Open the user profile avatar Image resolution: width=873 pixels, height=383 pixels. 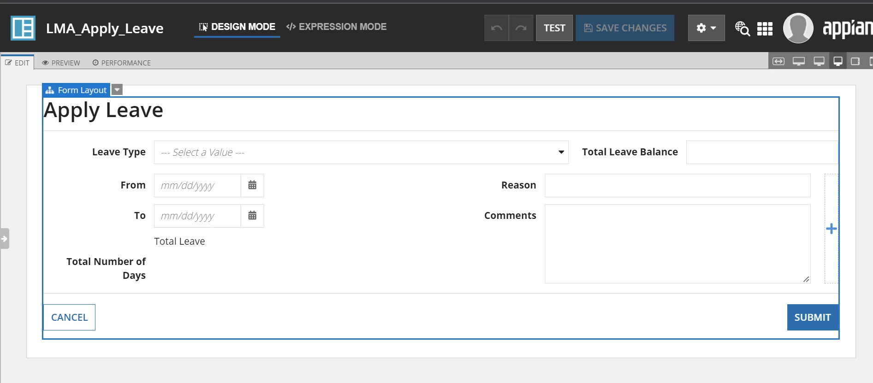pos(798,28)
